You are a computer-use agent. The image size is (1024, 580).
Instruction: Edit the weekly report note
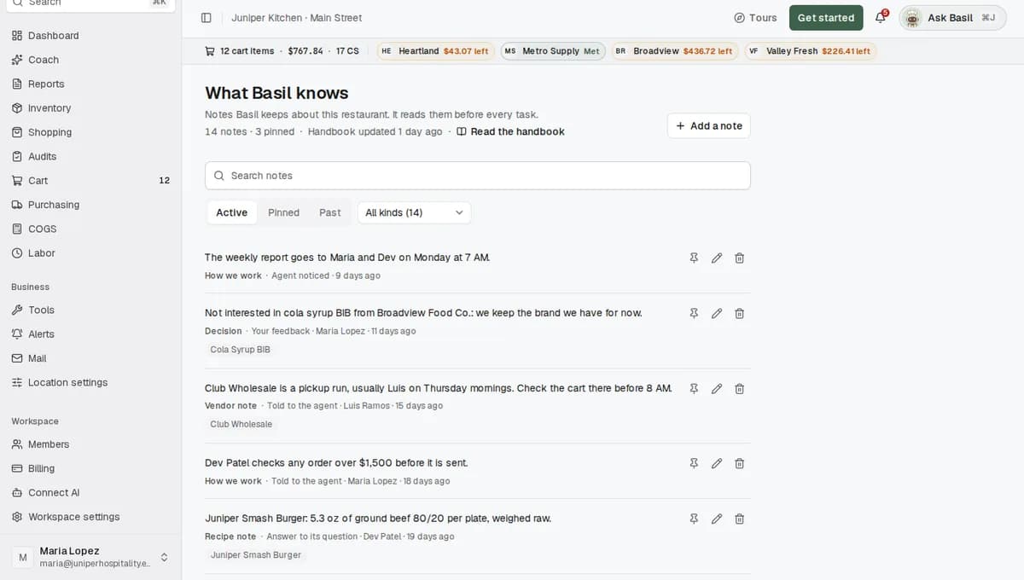tap(717, 258)
